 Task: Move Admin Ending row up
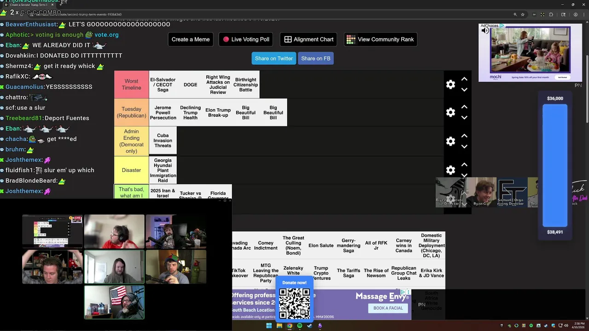464,136
